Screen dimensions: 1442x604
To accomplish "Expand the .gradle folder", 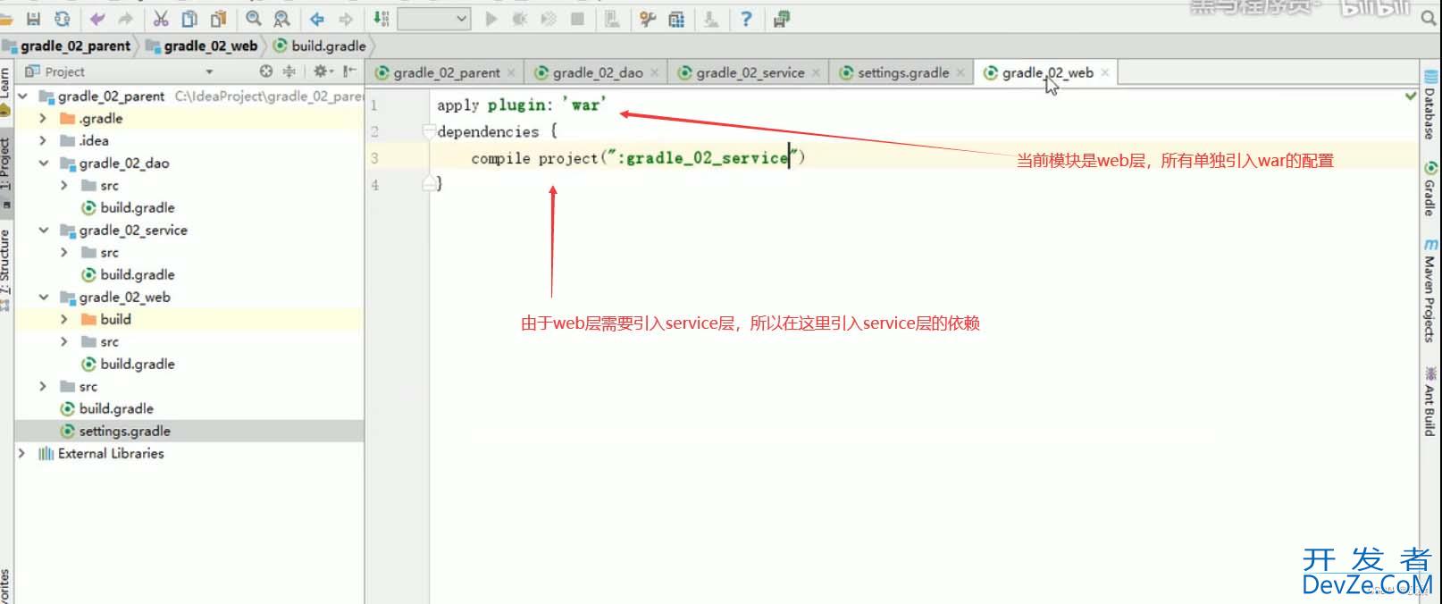I will pyautogui.click(x=43, y=118).
